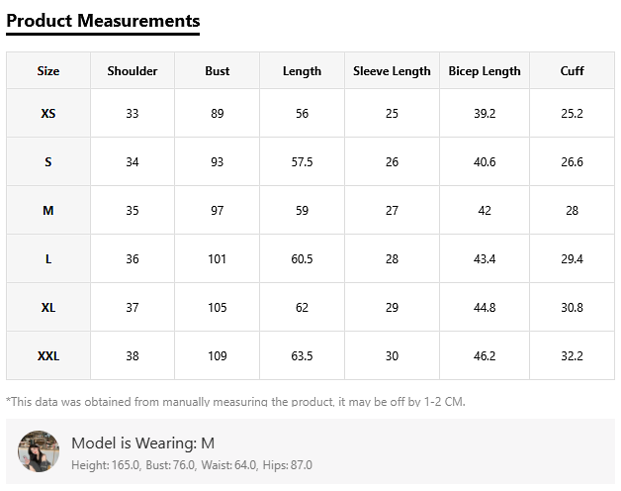Click the XXL cuff value 32.2
Screen dimensions: 621x491
coord(572,356)
